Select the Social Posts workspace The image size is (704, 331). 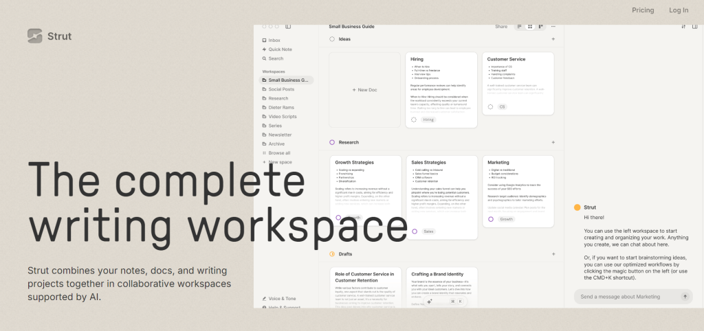(280, 89)
